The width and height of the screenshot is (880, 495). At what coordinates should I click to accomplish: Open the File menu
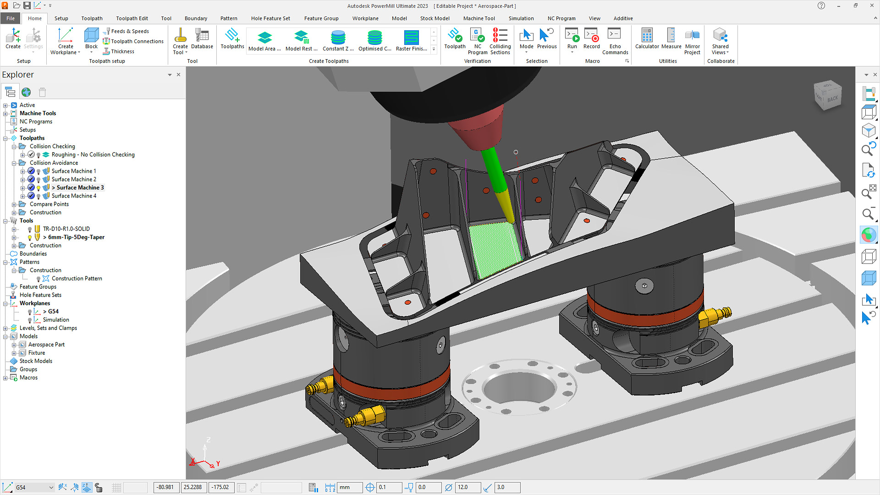pyautogui.click(x=10, y=18)
